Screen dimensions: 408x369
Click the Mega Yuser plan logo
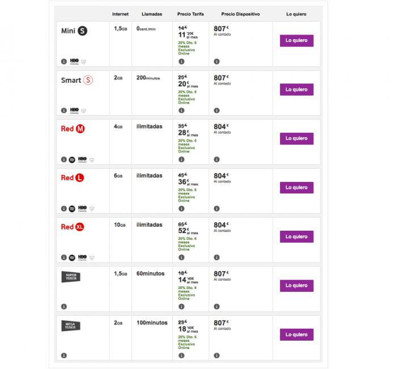[x=71, y=325]
